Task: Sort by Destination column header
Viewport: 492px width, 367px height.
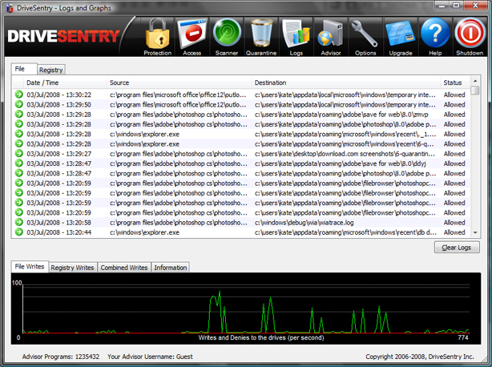Action: click(346, 83)
